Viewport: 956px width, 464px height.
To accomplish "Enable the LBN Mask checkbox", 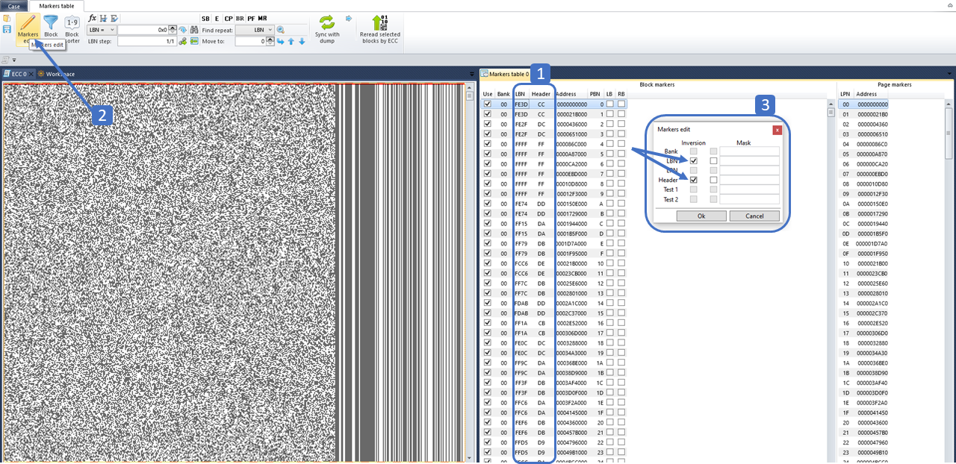I will (x=713, y=161).
